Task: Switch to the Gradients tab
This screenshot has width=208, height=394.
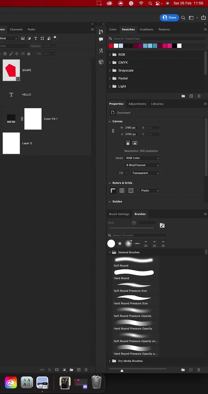Action: pos(146,30)
